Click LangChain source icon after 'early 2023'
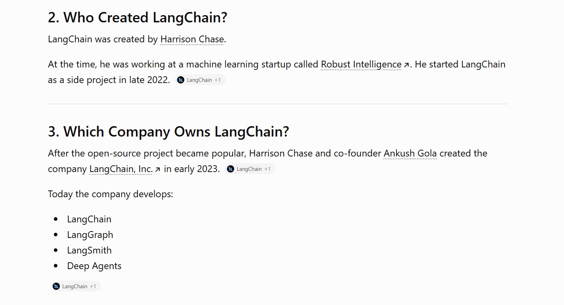 click(231, 169)
